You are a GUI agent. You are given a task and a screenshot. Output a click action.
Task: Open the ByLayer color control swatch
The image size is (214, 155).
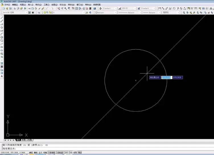[106, 12]
